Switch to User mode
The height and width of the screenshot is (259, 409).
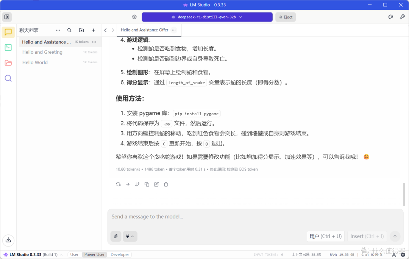click(x=74, y=254)
